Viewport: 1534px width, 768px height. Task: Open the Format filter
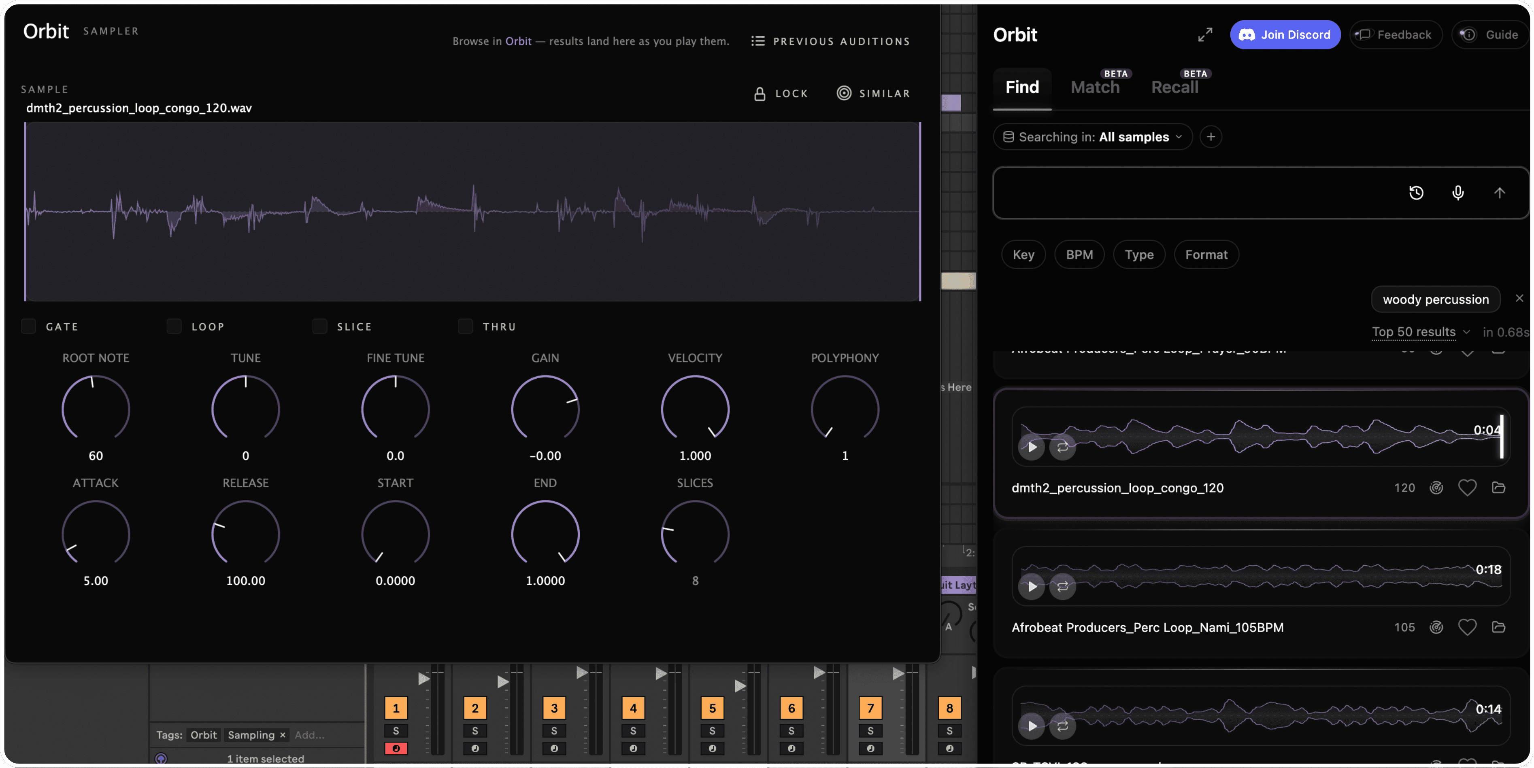click(1206, 255)
